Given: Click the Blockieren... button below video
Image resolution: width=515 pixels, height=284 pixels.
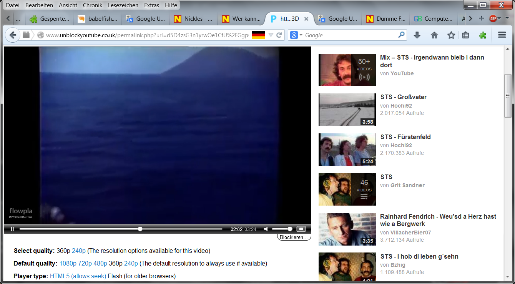Looking at the screenshot, I should pyautogui.click(x=294, y=237).
